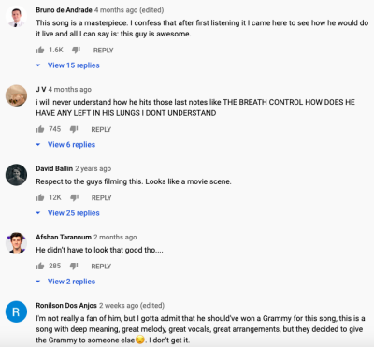Image resolution: width=374 pixels, height=347 pixels.
Task: Dislike Afshan Tarannum's comment
Action: [x=74, y=266]
